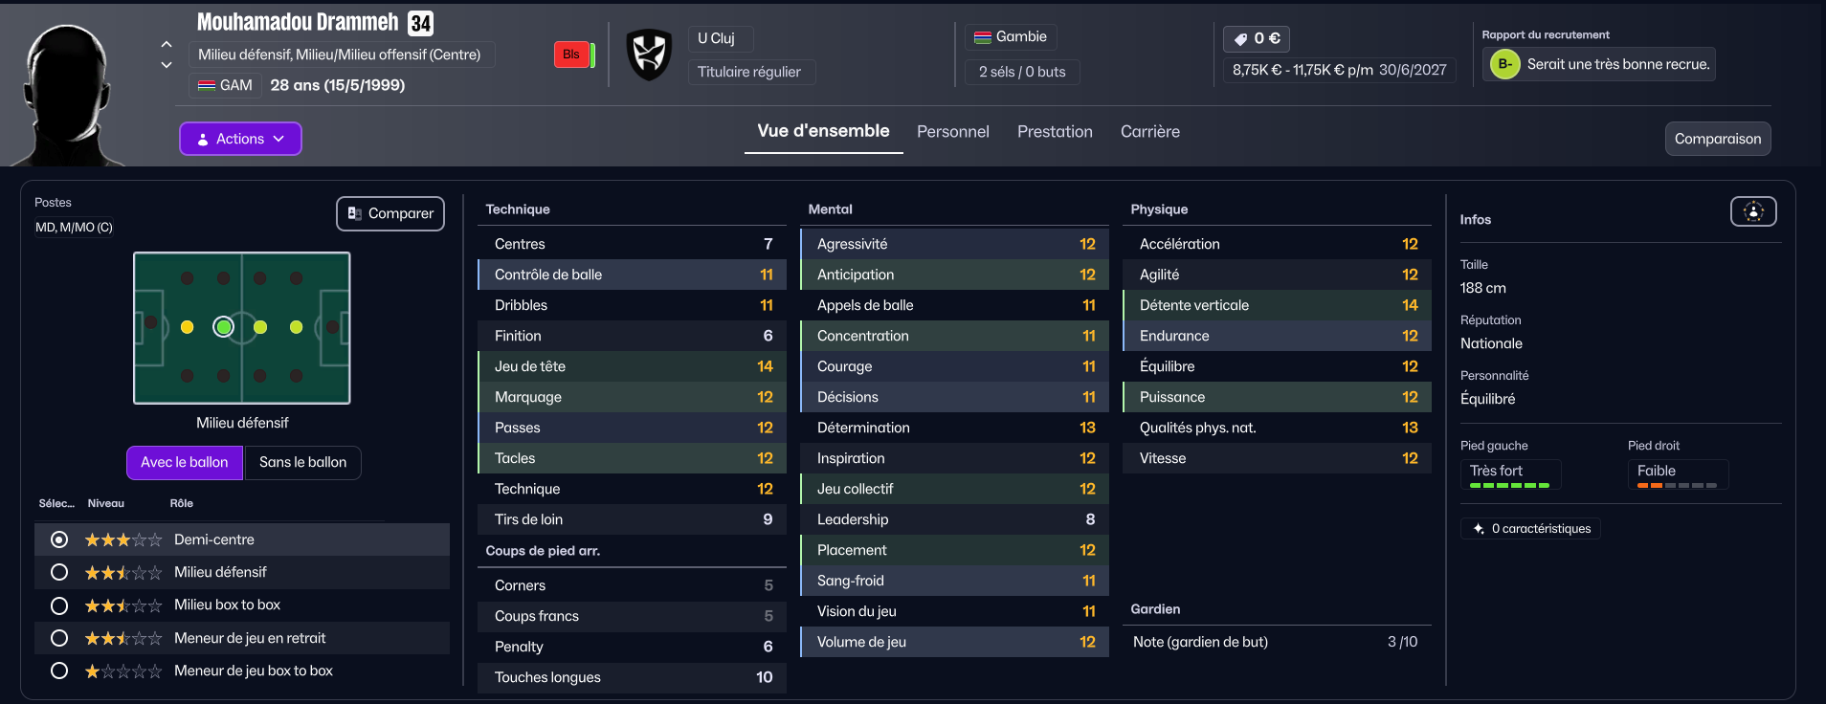Select the Meneur de jeu en retrait radio
Viewport: 1826px width, 704px height.
coord(59,638)
